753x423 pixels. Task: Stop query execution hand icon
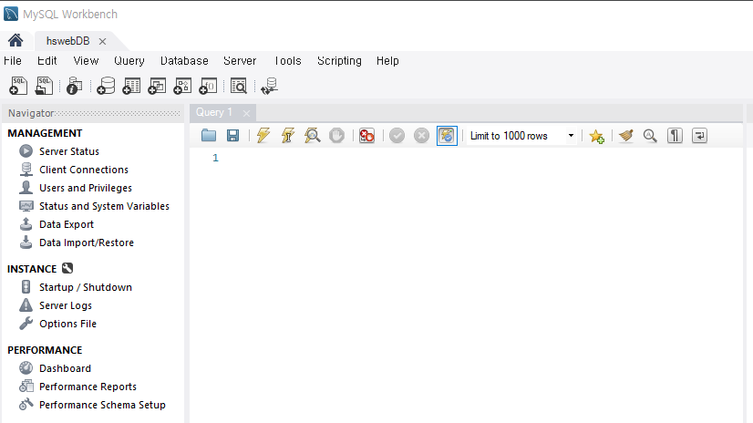click(336, 136)
